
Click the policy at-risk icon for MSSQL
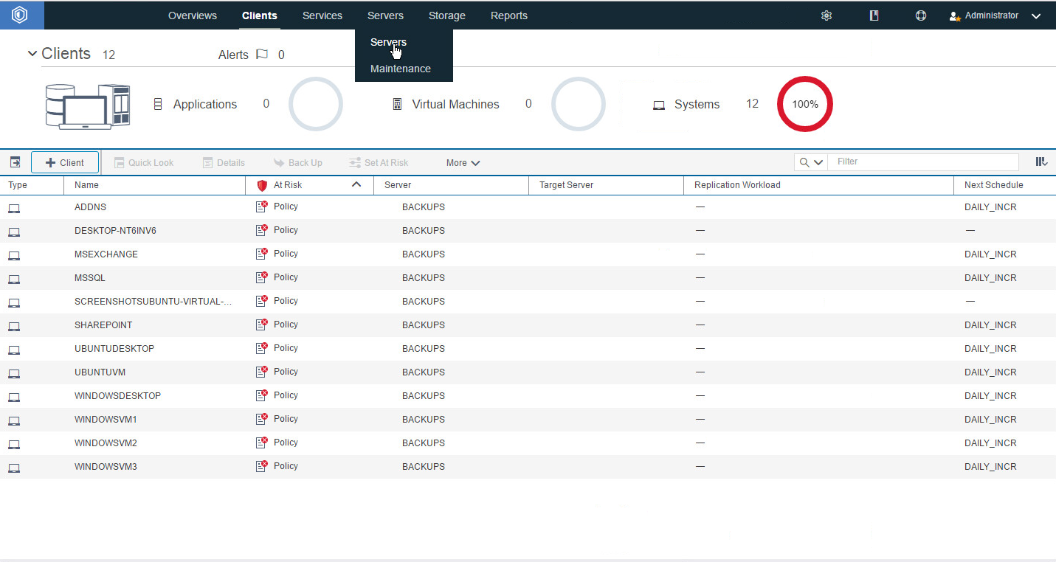pyautogui.click(x=261, y=277)
